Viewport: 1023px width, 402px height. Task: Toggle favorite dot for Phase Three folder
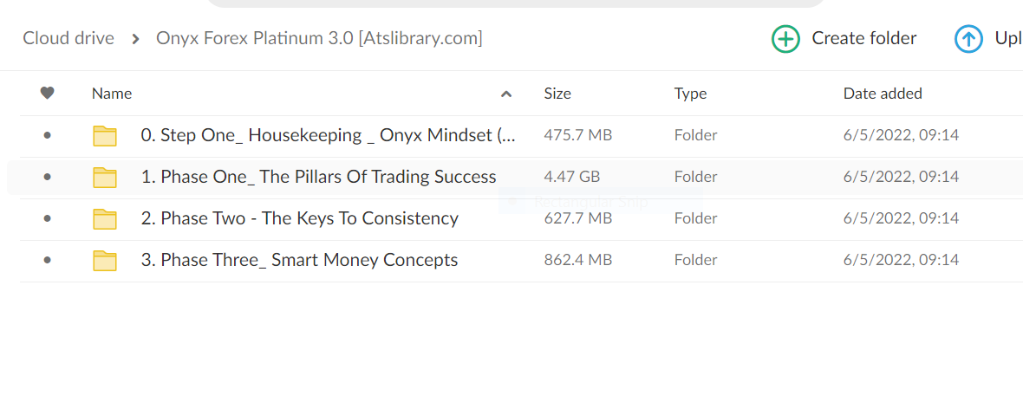point(47,261)
